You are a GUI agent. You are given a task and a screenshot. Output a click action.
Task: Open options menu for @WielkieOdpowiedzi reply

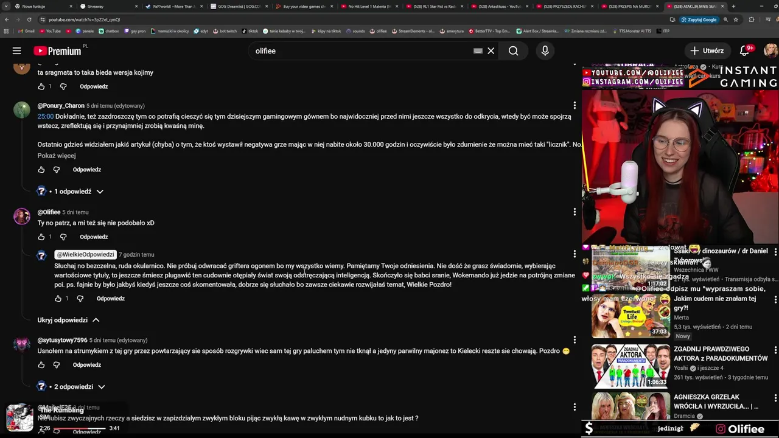(575, 254)
